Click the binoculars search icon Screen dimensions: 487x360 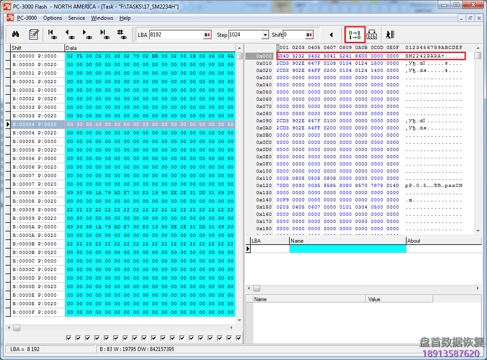(15, 35)
